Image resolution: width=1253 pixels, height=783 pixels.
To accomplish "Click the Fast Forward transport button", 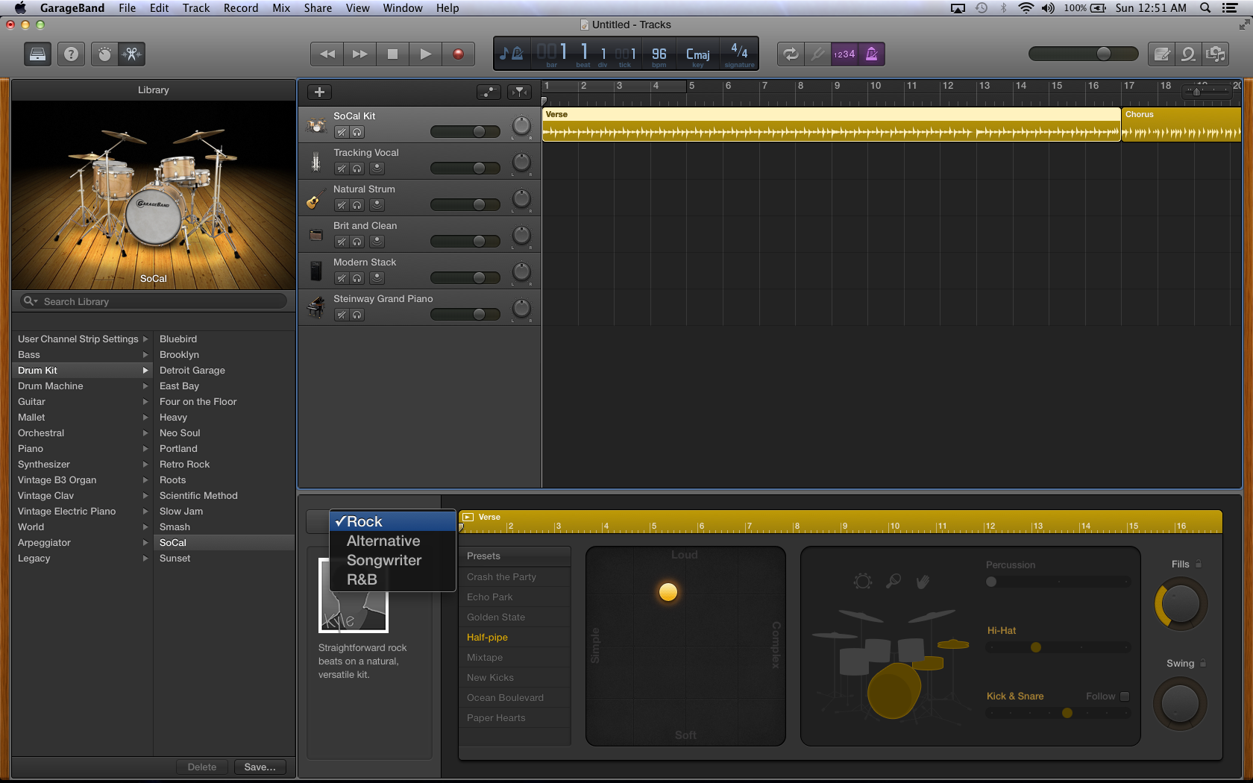I will point(359,54).
